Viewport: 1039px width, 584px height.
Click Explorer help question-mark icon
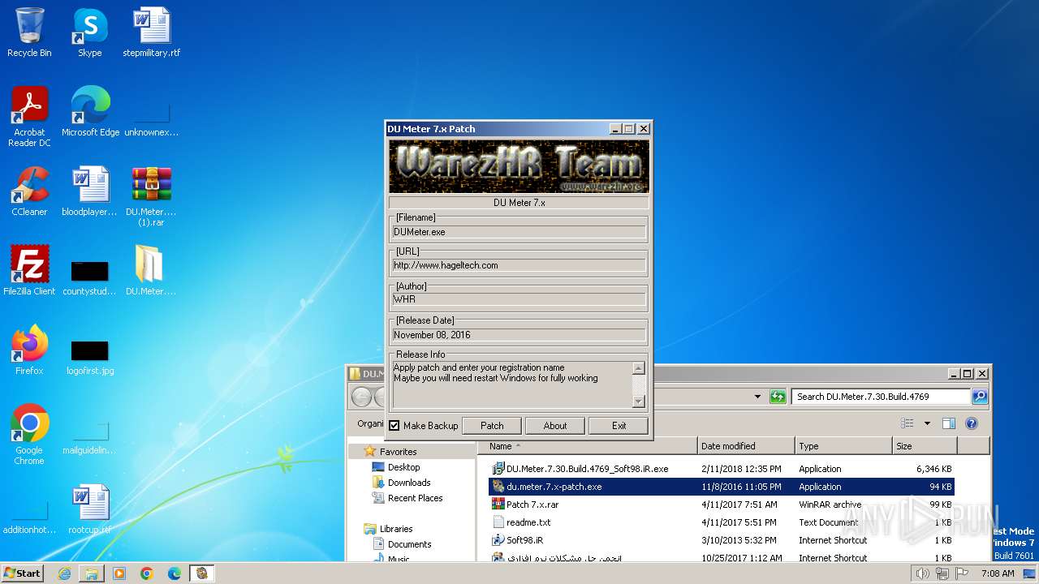972,423
